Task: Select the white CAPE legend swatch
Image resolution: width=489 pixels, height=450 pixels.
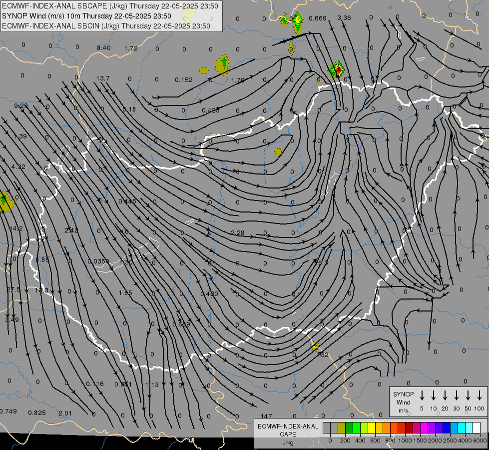Action: (477, 428)
